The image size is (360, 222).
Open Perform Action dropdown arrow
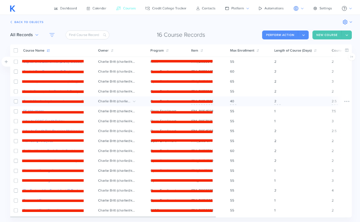click(x=303, y=35)
